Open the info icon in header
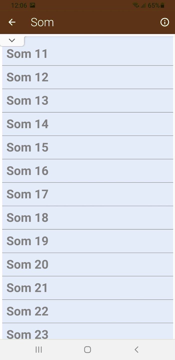The width and height of the screenshot is (175, 360). click(164, 22)
